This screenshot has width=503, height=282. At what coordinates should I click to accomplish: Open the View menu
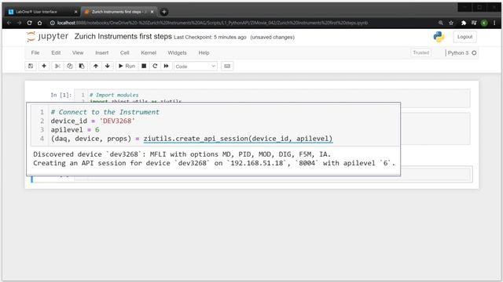pyautogui.click(x=78, y=52)
